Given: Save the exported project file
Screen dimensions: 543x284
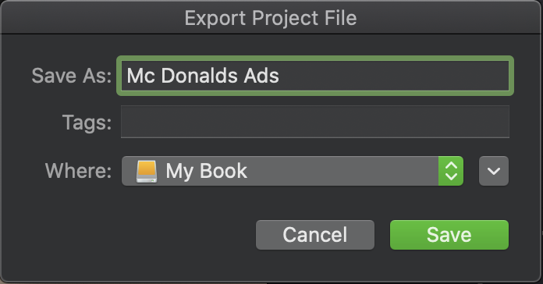Looking at the screenshot, I should [449, 235].
